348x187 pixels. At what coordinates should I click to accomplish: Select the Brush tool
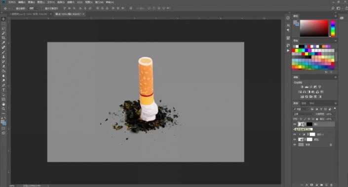click(x=3, y=52)
